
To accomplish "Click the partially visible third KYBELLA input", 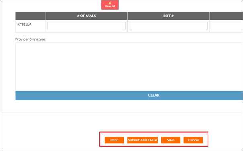I will pyautogui.click(x=227, y=26).
